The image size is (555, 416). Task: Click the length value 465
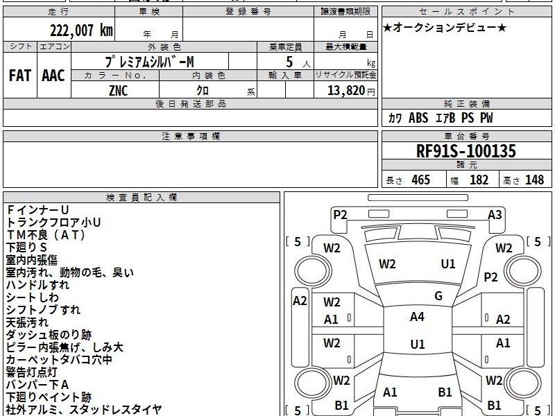421,180
